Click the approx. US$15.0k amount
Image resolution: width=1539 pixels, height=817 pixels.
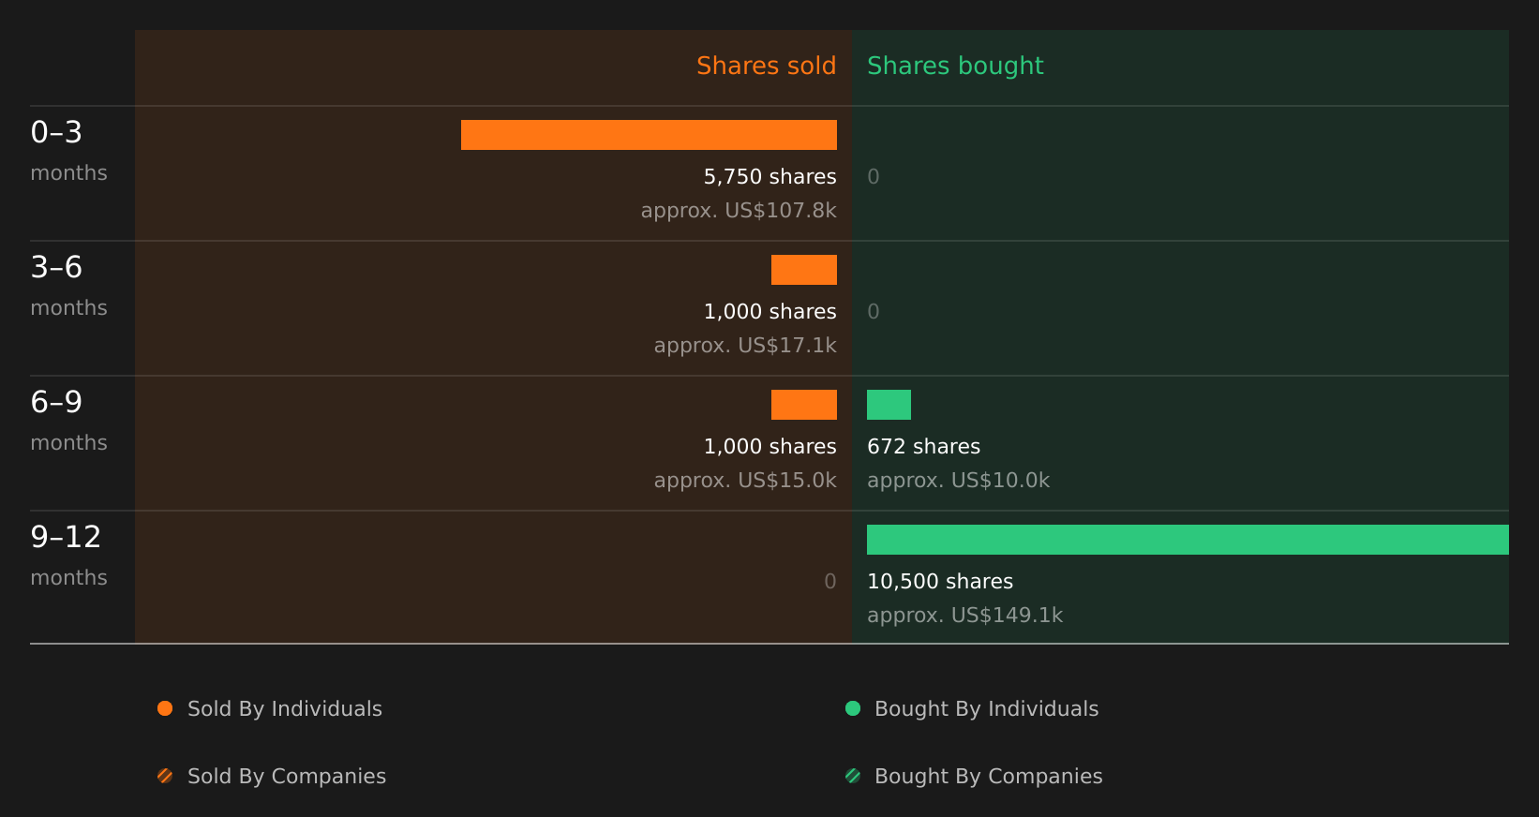[745, 481]
